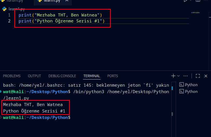
Task: Click 'Python Öğrenme Serisi #1' terminal output line
Action: (x=34, y=111)
